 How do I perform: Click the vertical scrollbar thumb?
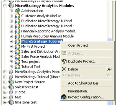110,72
